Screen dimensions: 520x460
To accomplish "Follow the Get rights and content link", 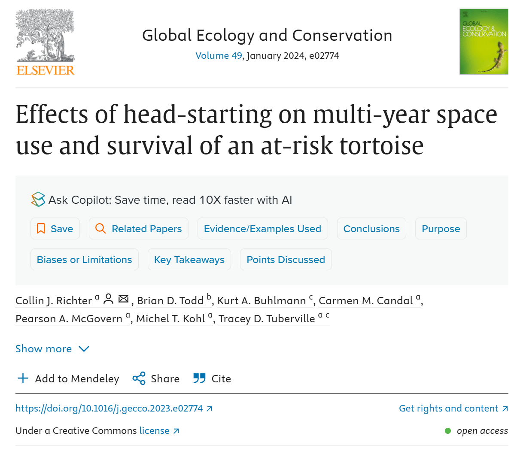I will pos(449,409).
